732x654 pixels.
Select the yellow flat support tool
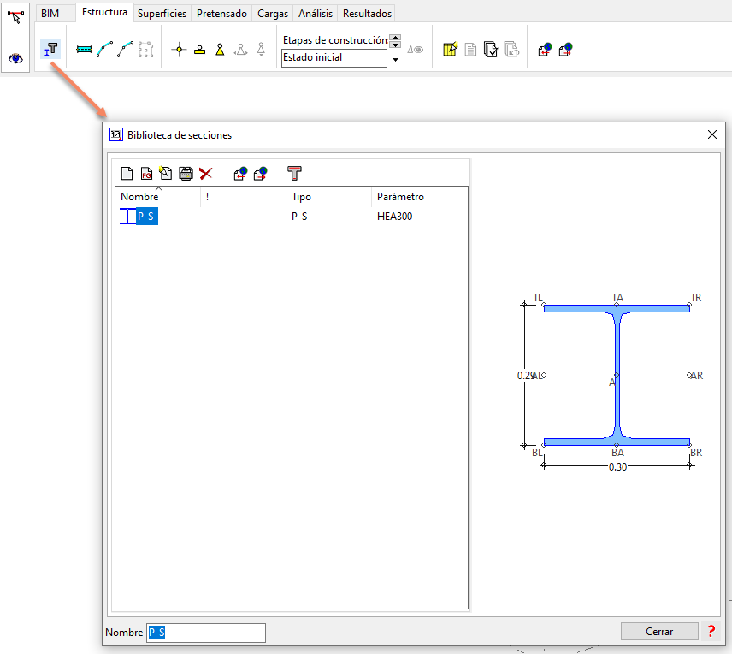tap(200, 50)
